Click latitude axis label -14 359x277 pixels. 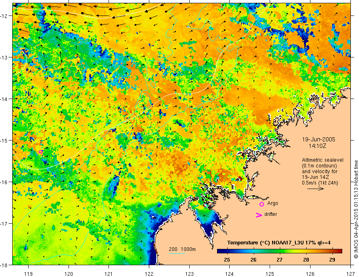click(4, 99)
